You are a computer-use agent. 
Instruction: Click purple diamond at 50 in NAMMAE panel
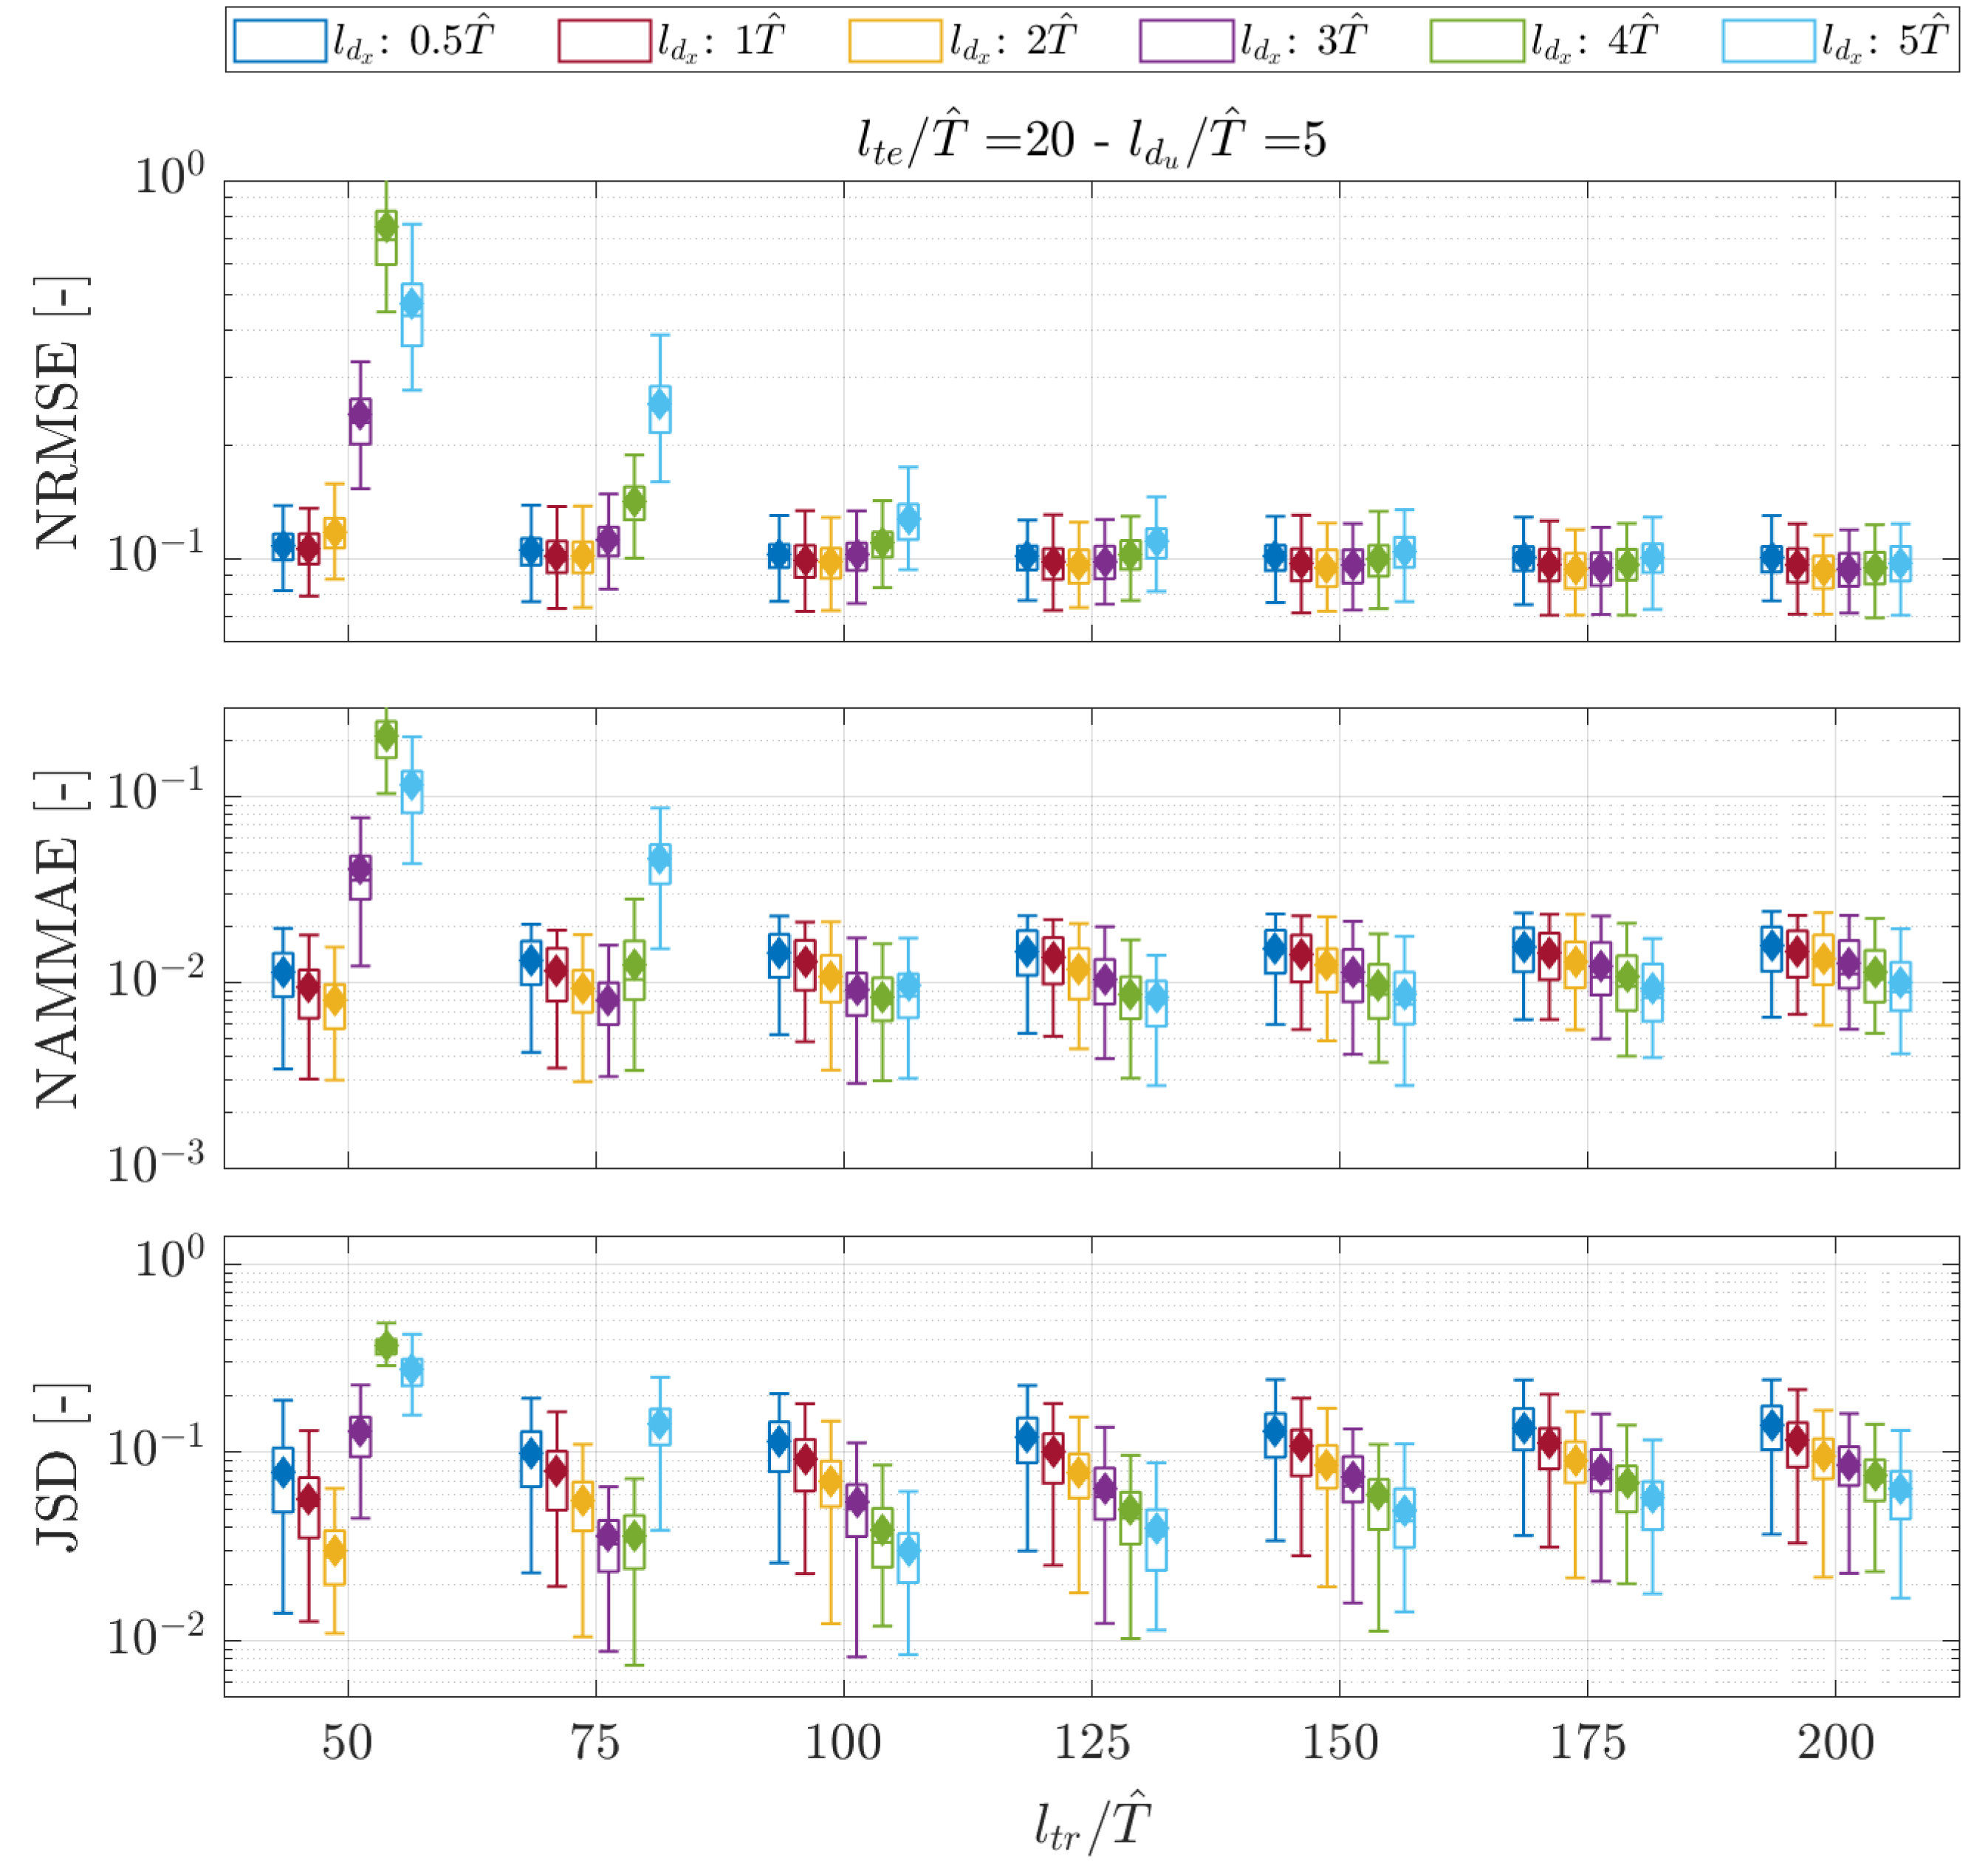[x=360, y=868]
